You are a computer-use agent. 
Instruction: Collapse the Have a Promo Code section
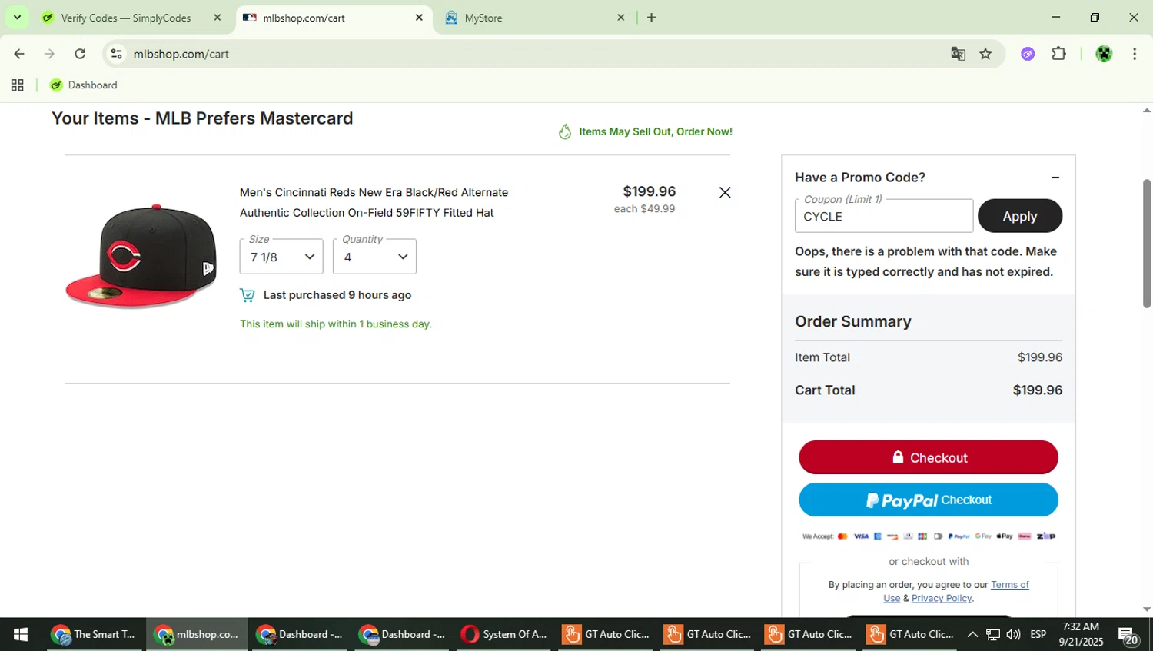[x=1055, y=178]
